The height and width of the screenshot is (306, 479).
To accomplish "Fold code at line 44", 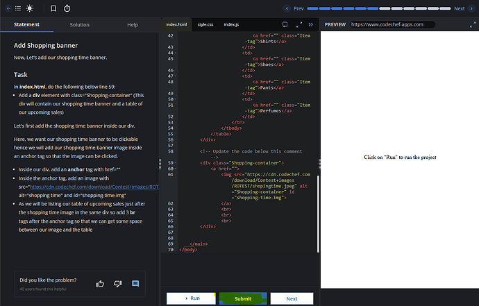I will (176, 53).
